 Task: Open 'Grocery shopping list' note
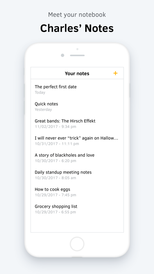[x=77, y=209]
